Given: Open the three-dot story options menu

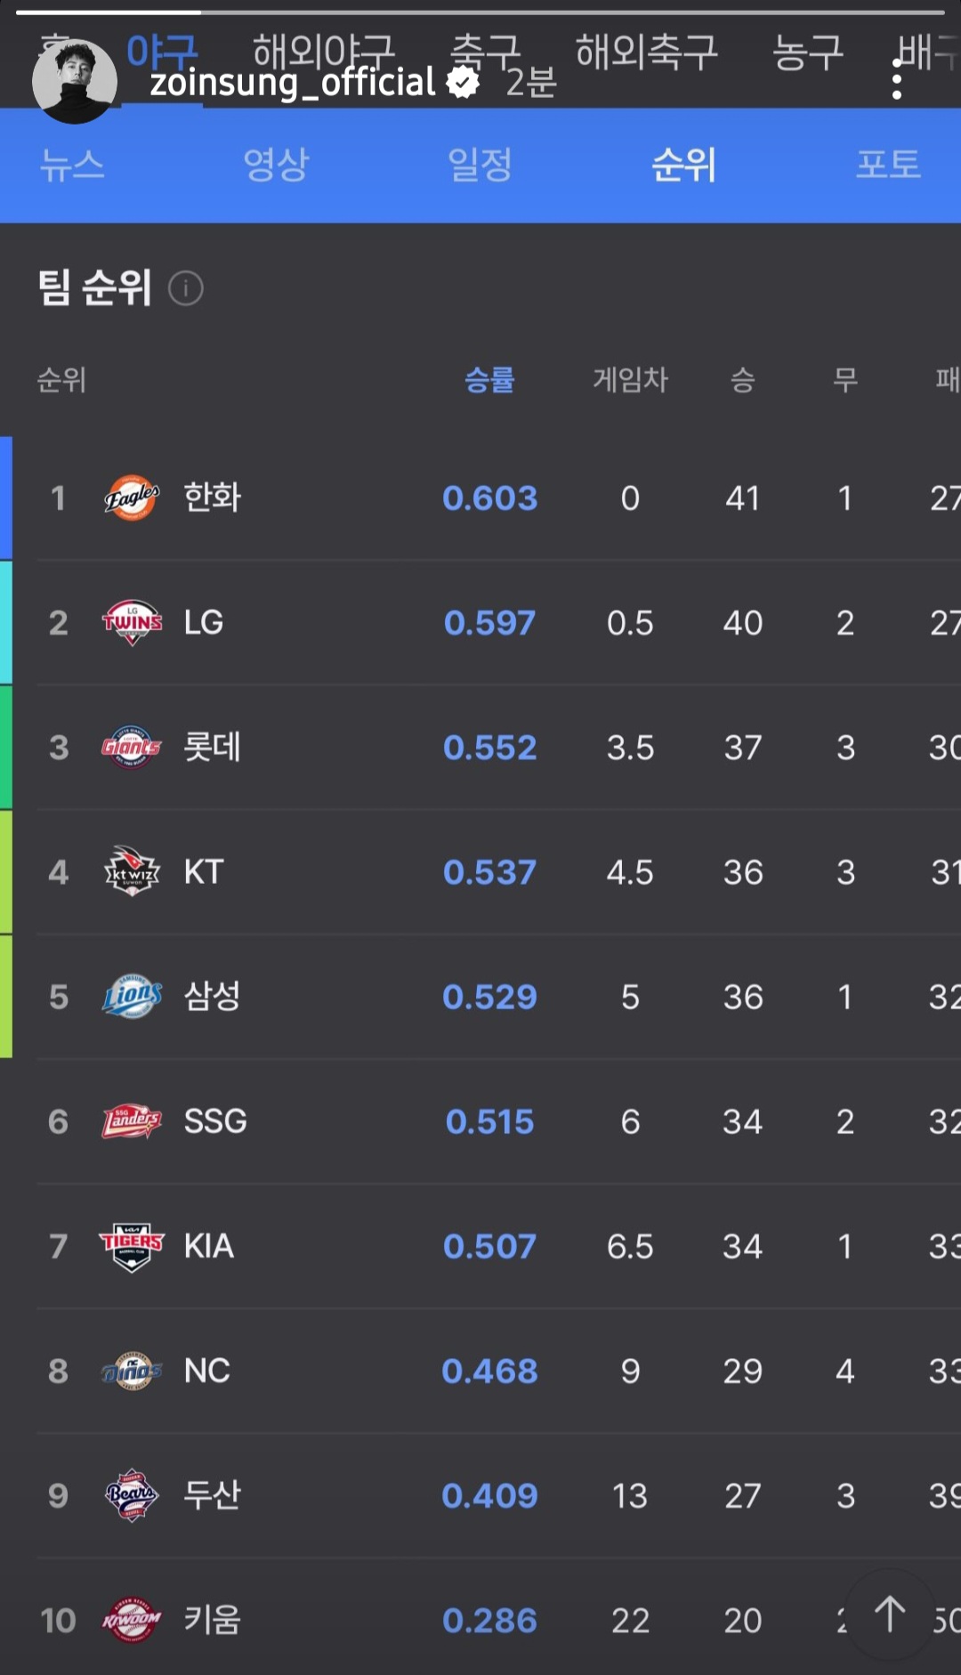Looking at the screenshot, I should (897, 80).
